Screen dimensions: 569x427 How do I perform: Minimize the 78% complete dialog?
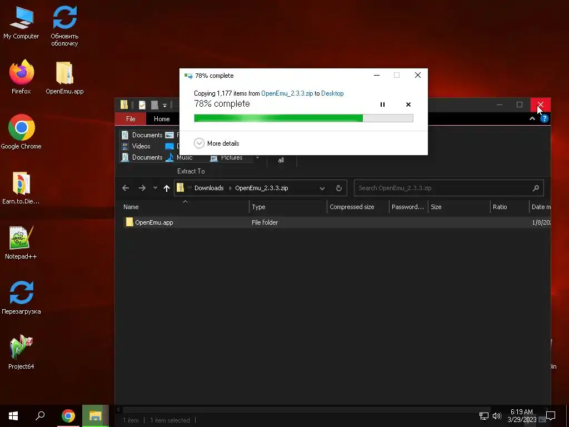pyautogui.click(x=377, y=75)
